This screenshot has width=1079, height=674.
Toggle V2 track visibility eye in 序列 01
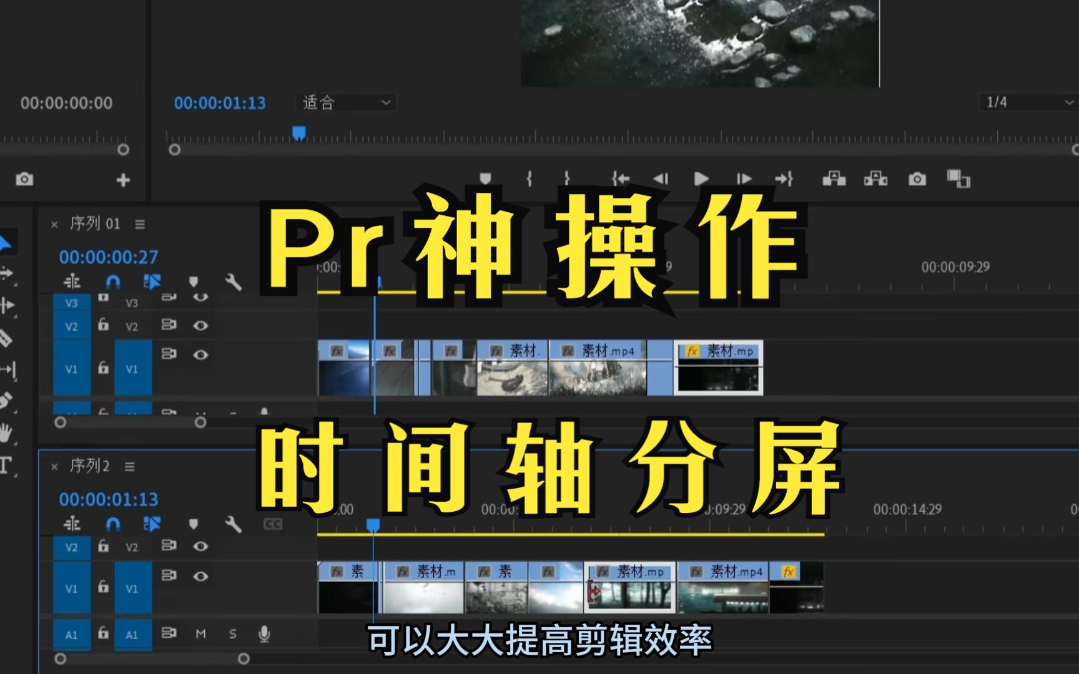tap(200, 325)
